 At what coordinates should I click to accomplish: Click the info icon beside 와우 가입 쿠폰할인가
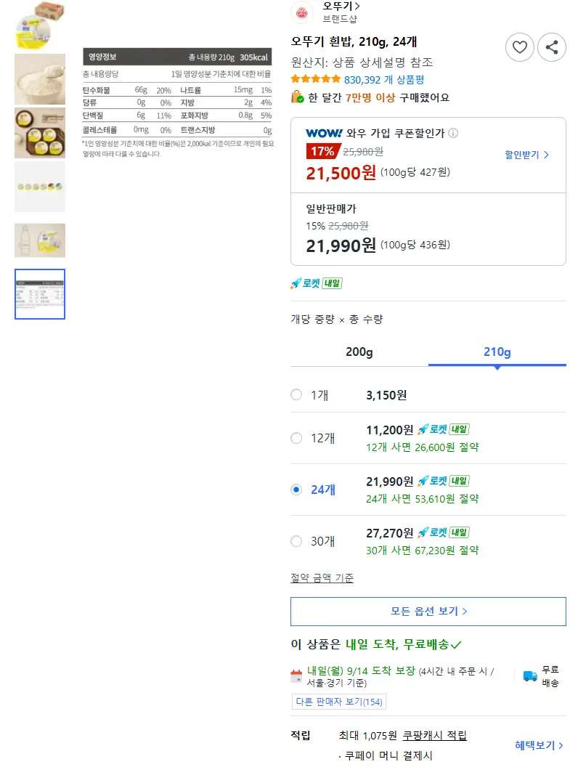pyautogui.click(x=453, y=133)
